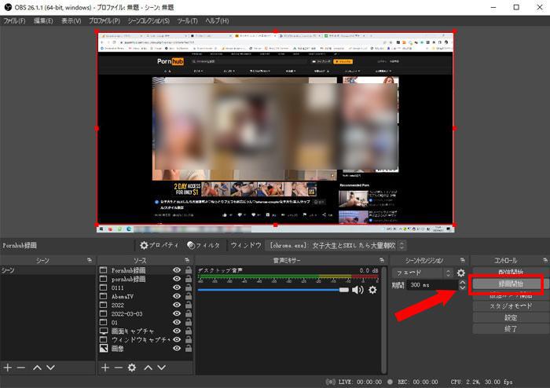Select the 01 source row
The image size is (550, 388).
(x=145, y=322)
